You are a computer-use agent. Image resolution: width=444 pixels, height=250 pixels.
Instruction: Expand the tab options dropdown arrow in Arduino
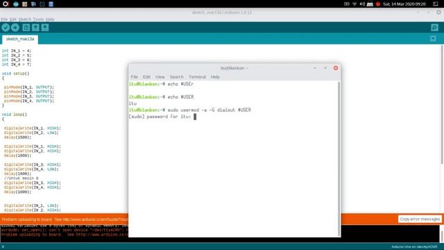click(x=433, y=39)
